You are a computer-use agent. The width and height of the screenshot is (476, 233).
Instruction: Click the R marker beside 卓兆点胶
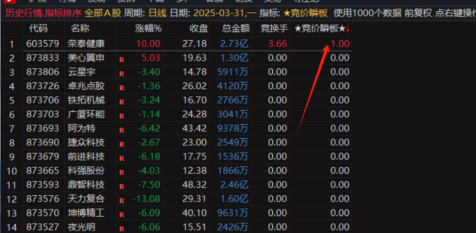122,88
